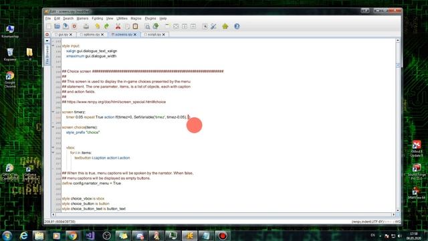
Task: Click caret position text in status bar
Action: click(60, 222)
